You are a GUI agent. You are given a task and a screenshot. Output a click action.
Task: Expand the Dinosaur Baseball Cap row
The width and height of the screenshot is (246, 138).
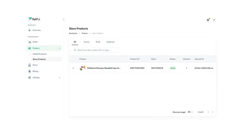pos(73,68)
